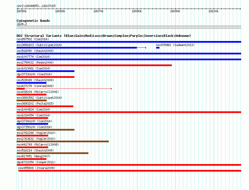The width and height of the screenshot is (249, 190).
Task: Open nsv1007774 (Coe2014) variant entry
Action: pyautogui.click(x=34, y=57)
